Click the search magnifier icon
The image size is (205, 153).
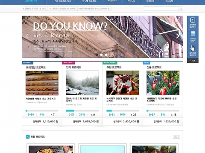coord(181,9)
